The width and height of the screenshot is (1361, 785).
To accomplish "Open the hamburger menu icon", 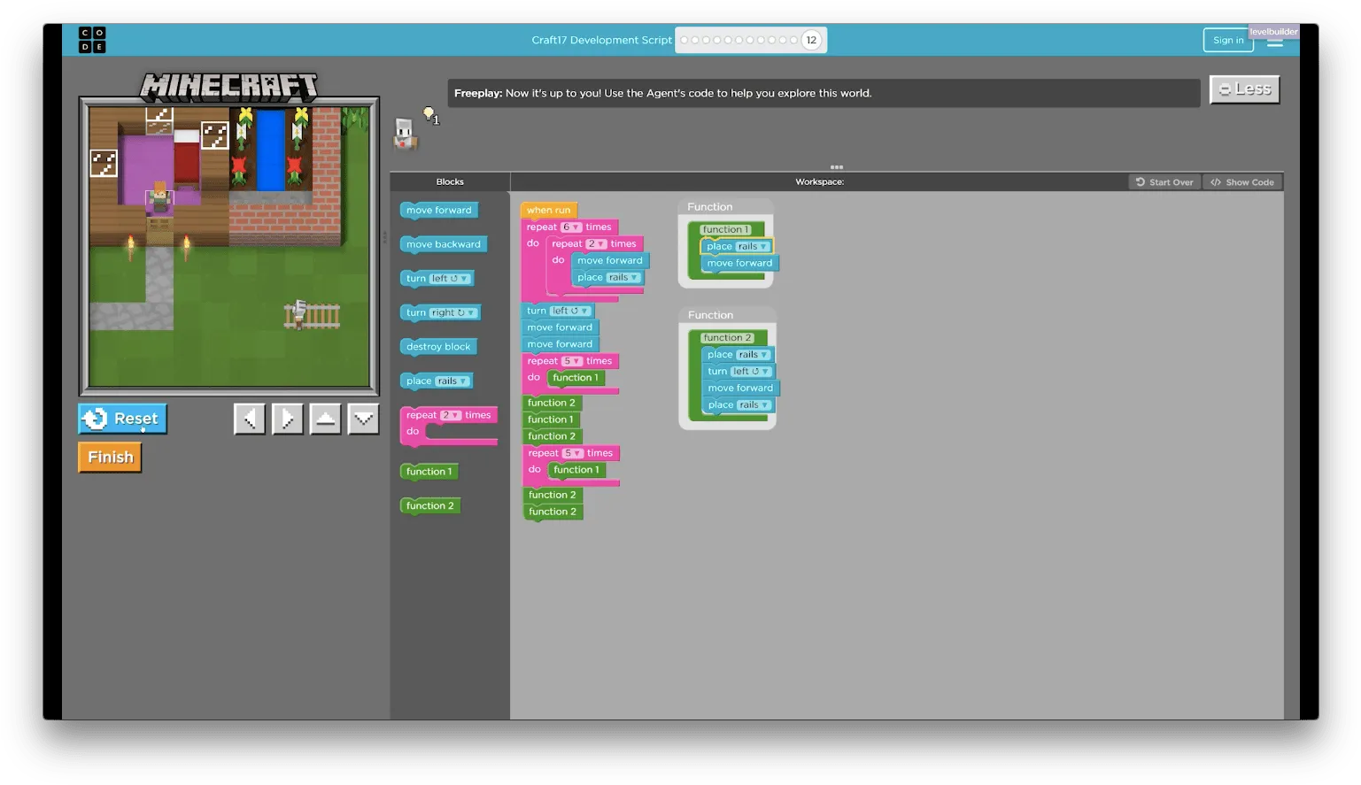I will pyautogui.click(x=1275, y=42).
